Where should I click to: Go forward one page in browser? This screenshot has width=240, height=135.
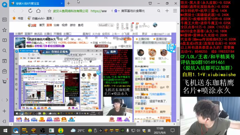pyautogui.click(x=22, y=11)
